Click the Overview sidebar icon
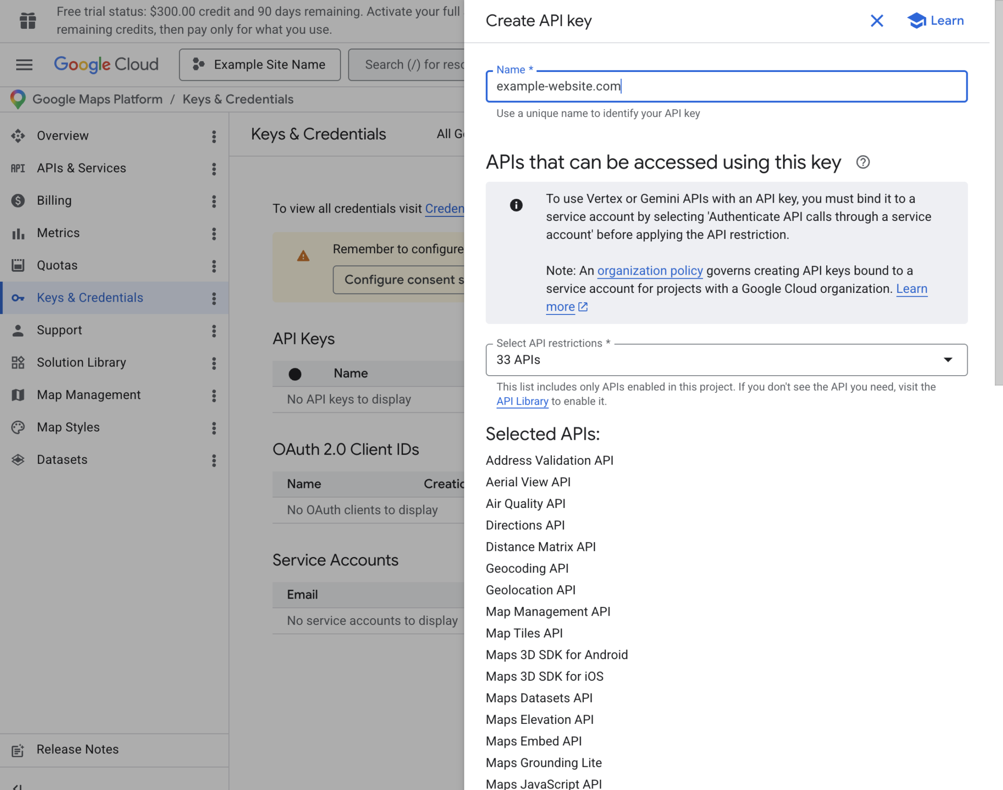1003x790 pixels. (x=18, y=136)
